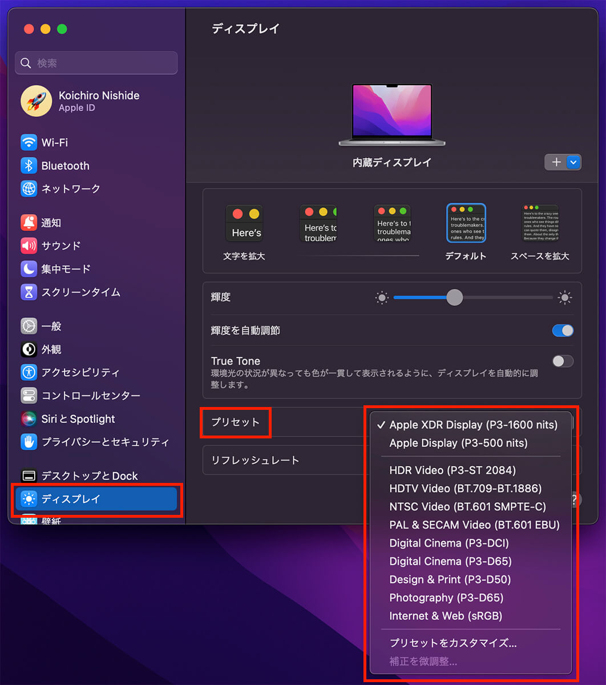Select the アクセシビリティ icon

point(29,373)
